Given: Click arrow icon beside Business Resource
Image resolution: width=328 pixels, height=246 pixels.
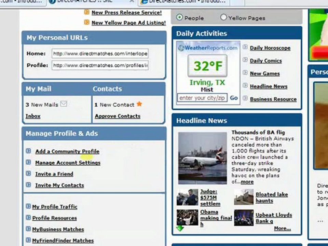Looking at the screenshot, I should [245, 98].
